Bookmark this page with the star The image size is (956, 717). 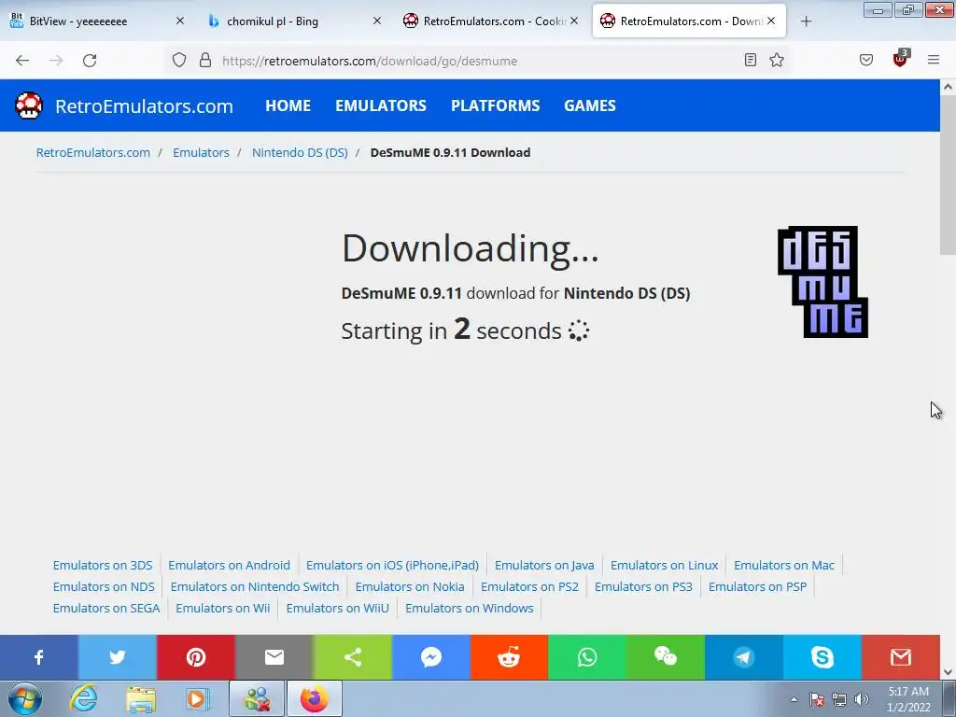click(x=776, y=60)
